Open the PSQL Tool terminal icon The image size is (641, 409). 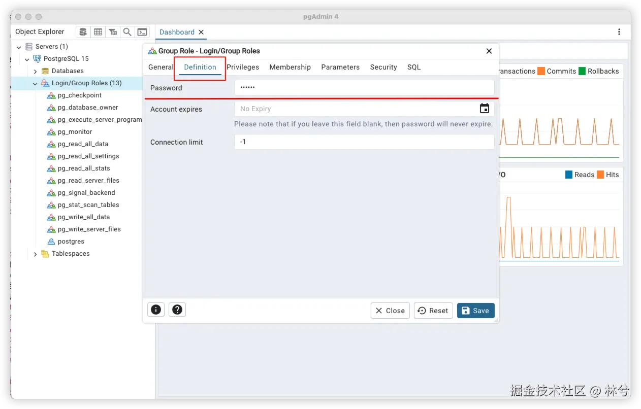pos(143,32)
